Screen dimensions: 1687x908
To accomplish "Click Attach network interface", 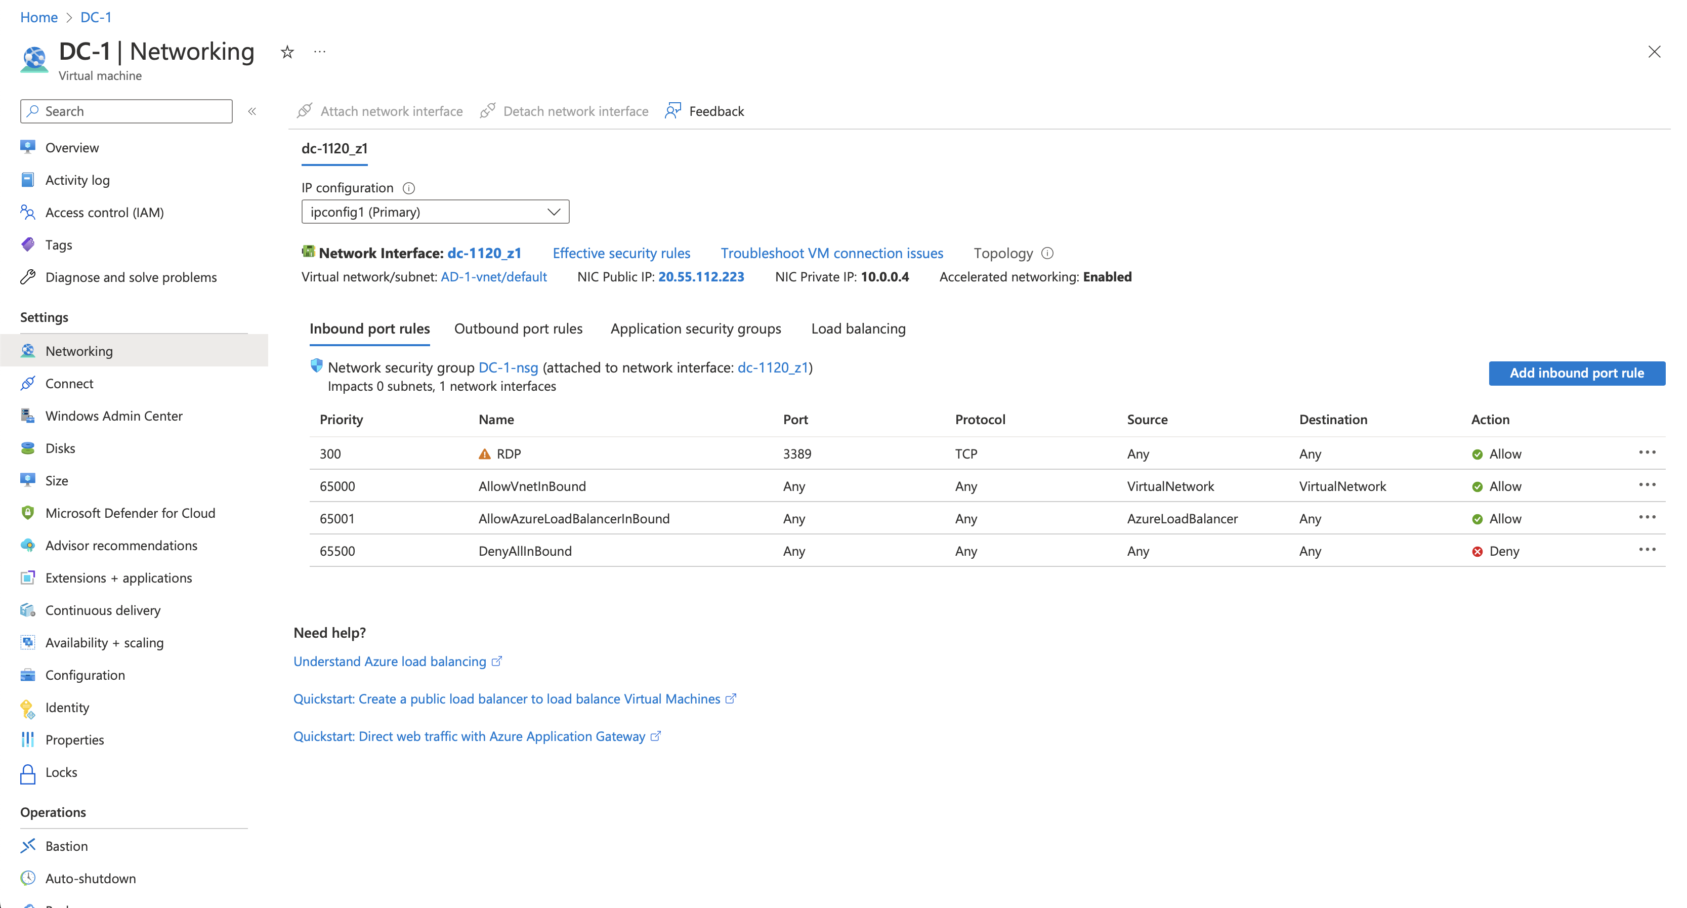I will tap(380, 111).
